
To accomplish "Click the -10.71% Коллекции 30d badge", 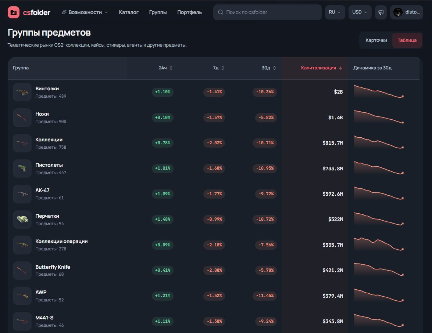I will [x=265, y=143].
